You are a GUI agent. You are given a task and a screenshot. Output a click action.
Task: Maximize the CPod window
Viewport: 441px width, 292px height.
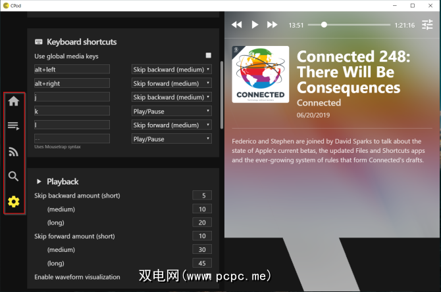413,6
